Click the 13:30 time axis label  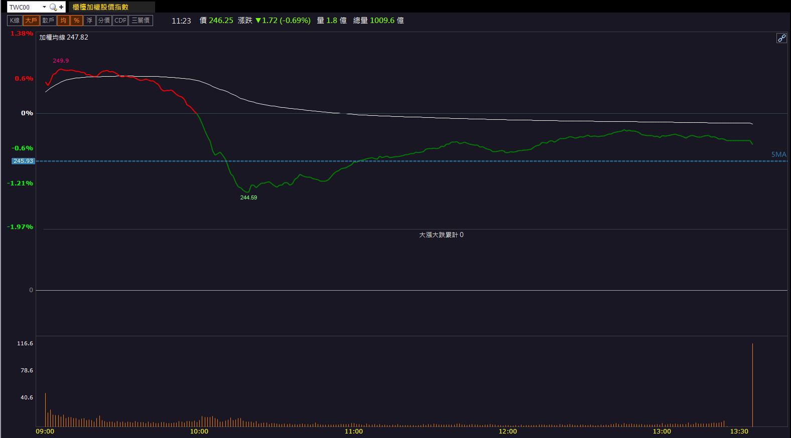point(739,431)
